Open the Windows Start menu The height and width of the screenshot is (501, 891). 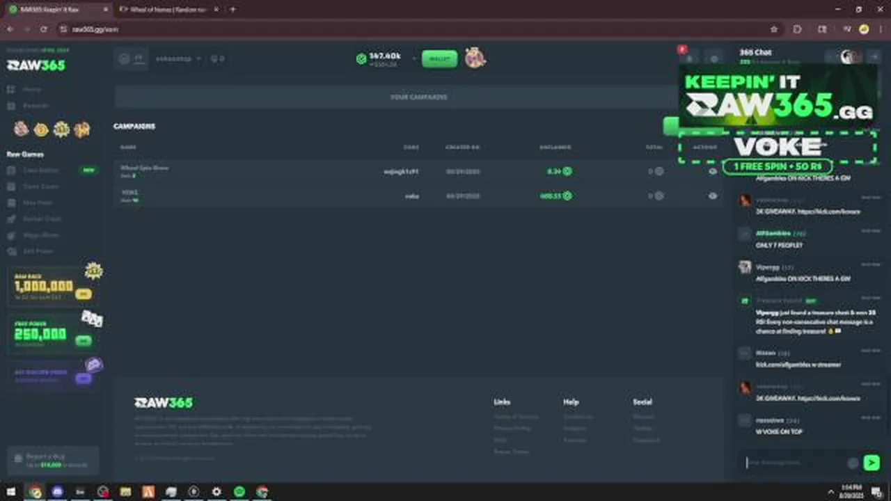point(11,492)
